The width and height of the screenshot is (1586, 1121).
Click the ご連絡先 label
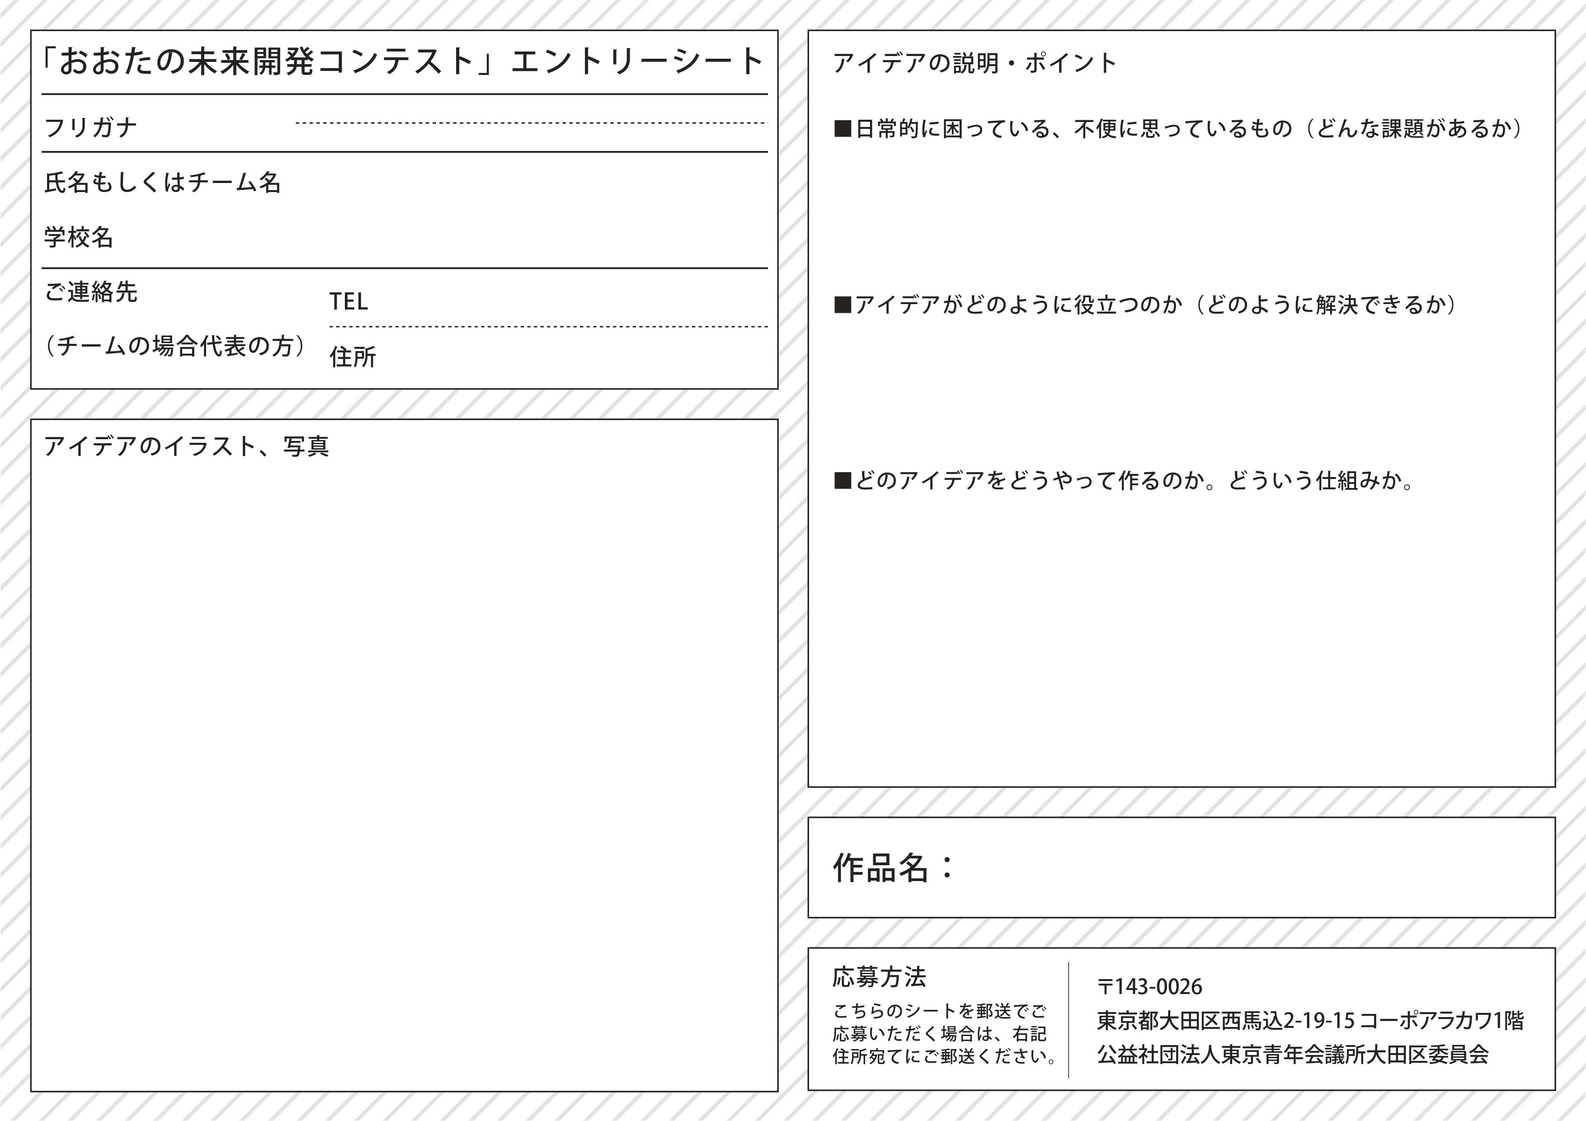(x=91, y=292)
